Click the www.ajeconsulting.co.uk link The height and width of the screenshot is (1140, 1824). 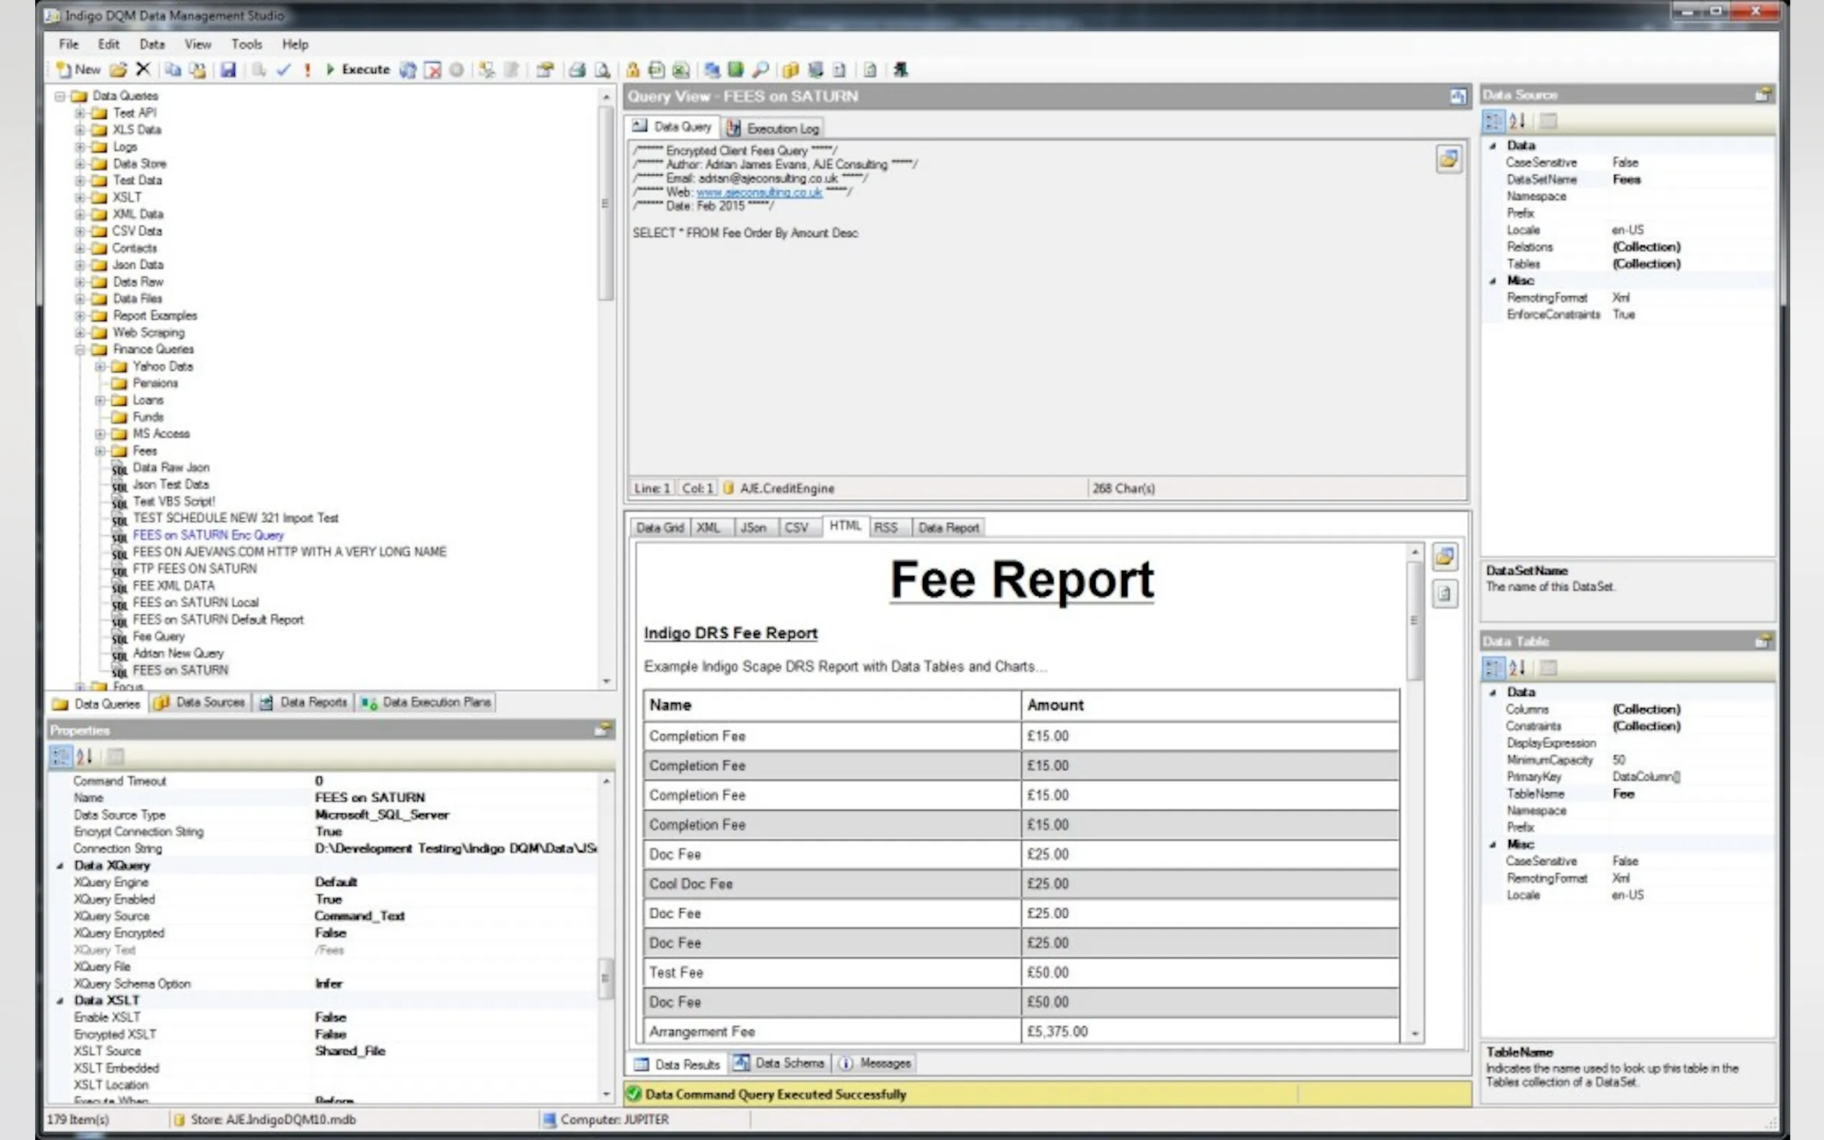[x=758, y=192]
